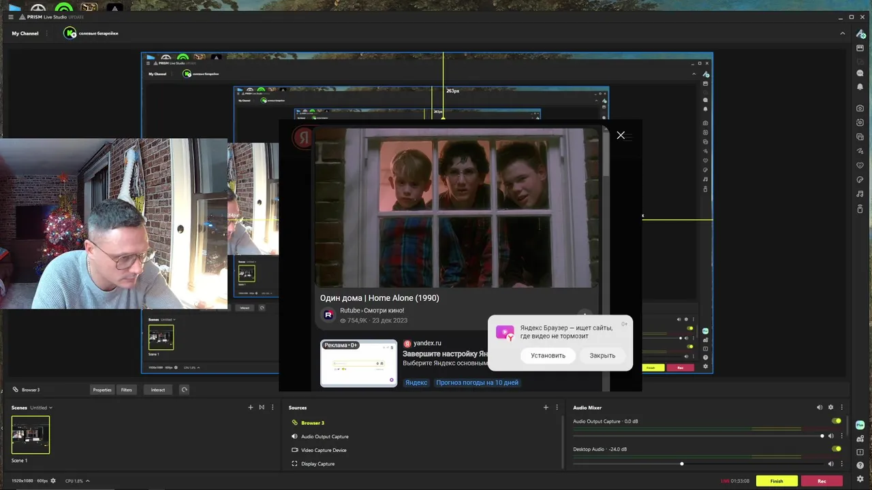Image resolution: width=872 pixels, height=490 pixels.
Task: Open Audio Output Capture track options menu
Action: pos(841,436)
